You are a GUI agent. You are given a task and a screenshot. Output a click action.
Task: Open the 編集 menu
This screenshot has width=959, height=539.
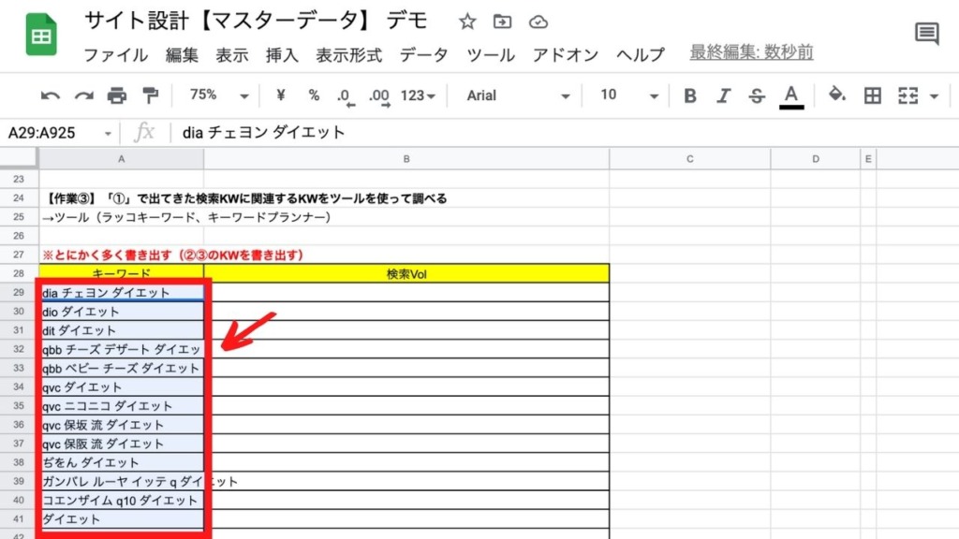[182, 55]
